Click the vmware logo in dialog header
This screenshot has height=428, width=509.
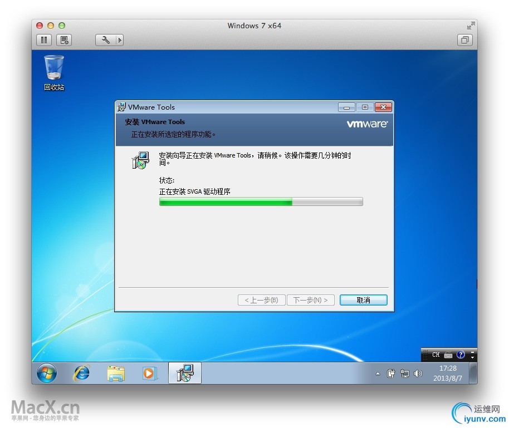(367, 124)
